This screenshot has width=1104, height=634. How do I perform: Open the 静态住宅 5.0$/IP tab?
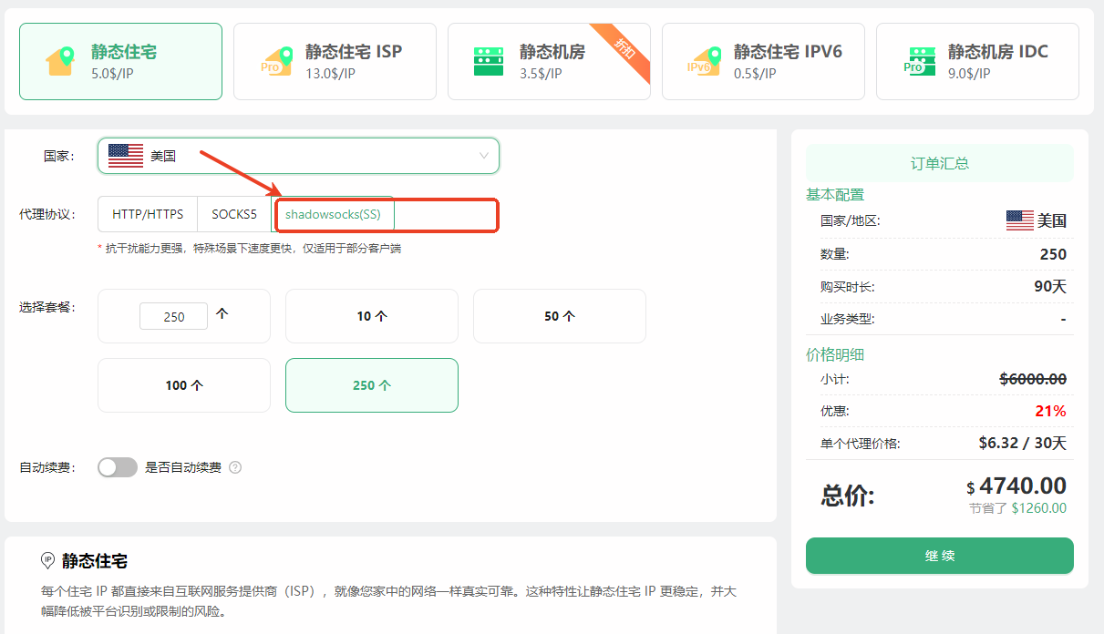point(120,61)
